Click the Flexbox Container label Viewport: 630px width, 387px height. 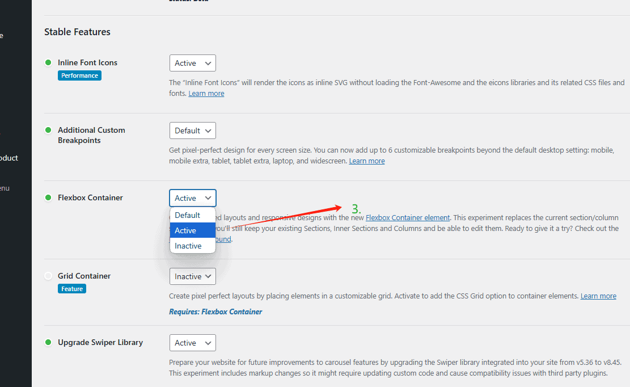pyautogui.click(x=90, y=197)
